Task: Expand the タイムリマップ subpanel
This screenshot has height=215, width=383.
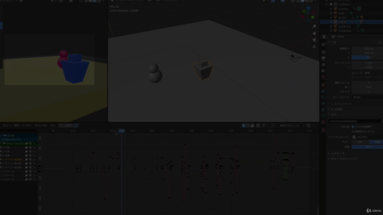Action: coord(343,104)
